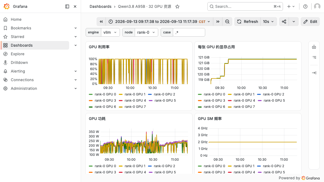324x182 pixels.
Task: Toggle rank-0 GPU 2 in GPU 利用率 legend
Action: tap(164, 94)
